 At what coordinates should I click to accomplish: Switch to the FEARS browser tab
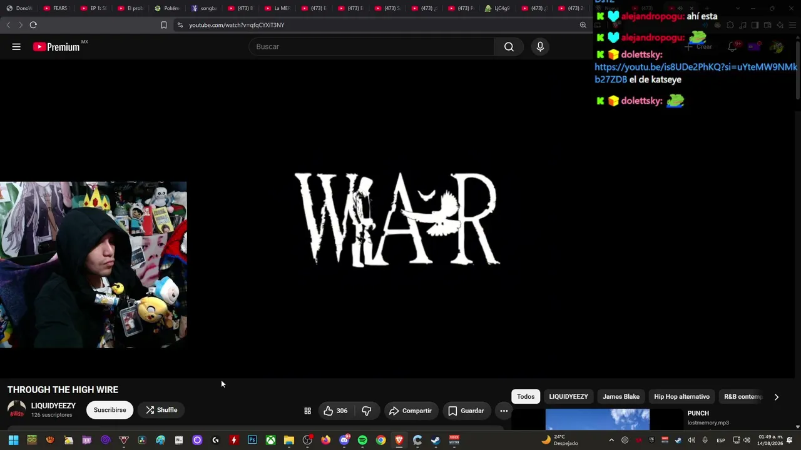coord(56,8)
